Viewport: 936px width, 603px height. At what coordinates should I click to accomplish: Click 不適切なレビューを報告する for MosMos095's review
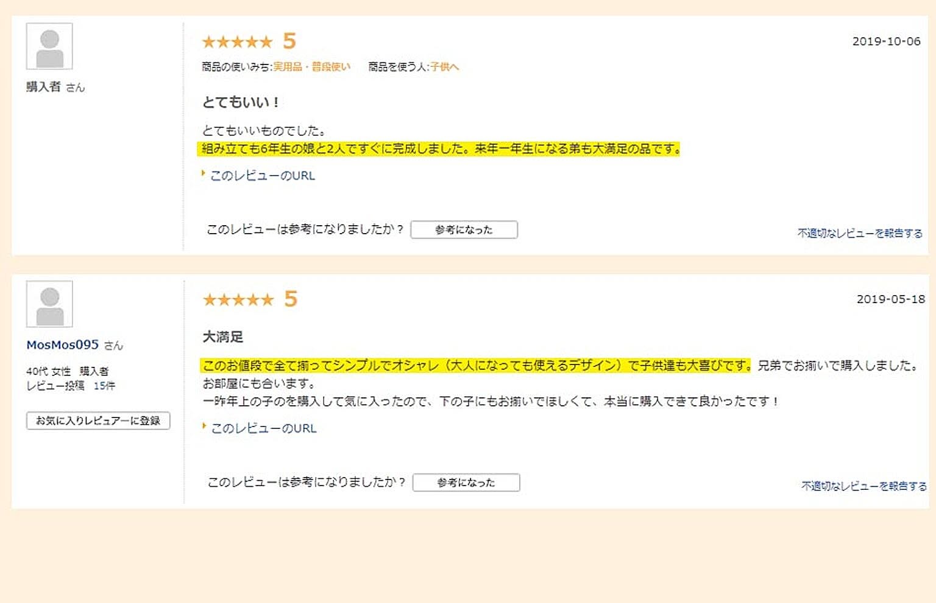pos(863,486)
